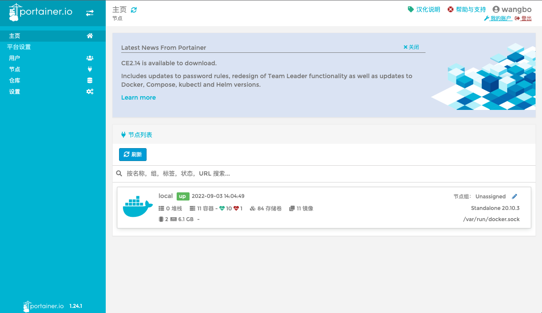Click the 仓库 registries icon in the sidebar

point(89,80)
